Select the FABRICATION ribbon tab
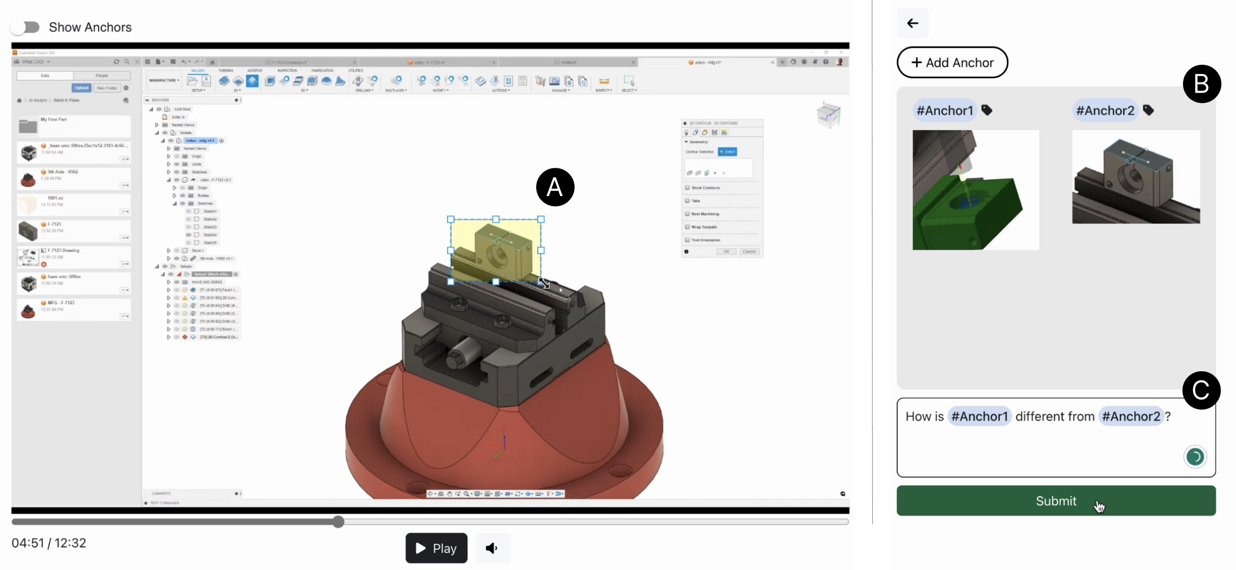The width and height of the screenshot is (1236, 570). tap(322, 70)
